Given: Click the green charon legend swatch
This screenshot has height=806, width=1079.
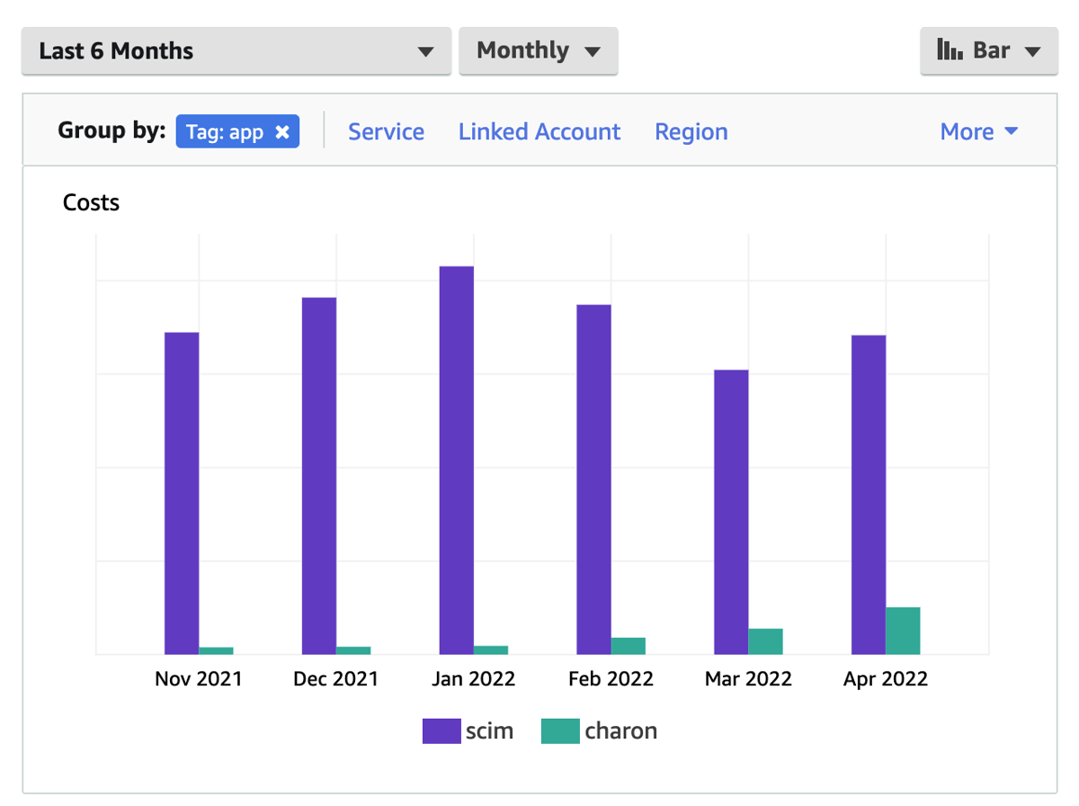Looking at the screenshot, I should (x=559, y=731).
